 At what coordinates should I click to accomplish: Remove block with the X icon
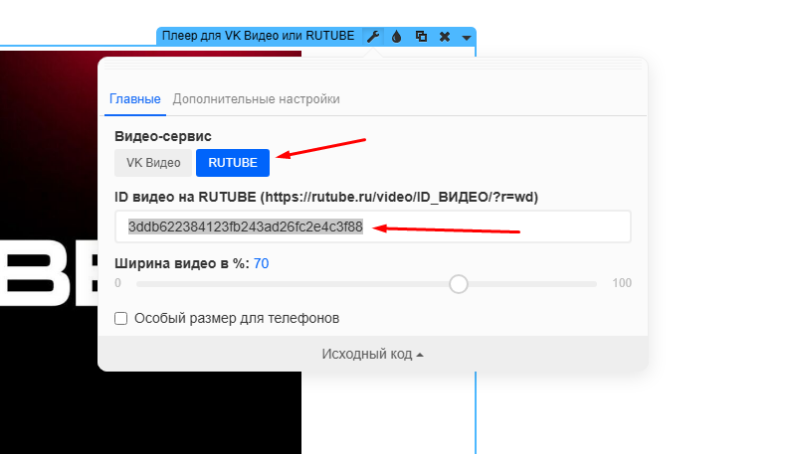445,37
